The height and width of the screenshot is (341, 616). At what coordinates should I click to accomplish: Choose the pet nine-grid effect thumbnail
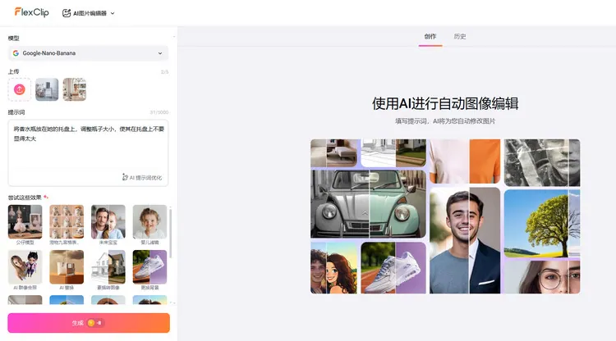(67, 222)
